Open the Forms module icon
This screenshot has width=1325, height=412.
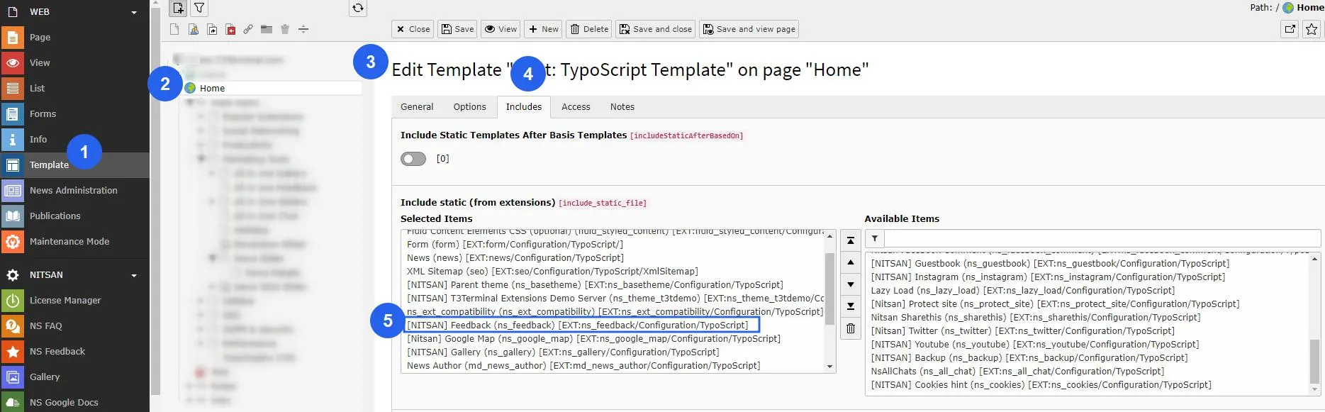[x=13, y=114]
